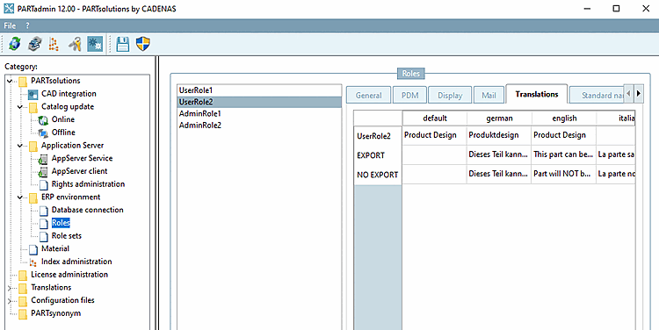This screenshot has width=659, height=330.
Task: Switch to the PDM tab
Action: click(409, 96)
